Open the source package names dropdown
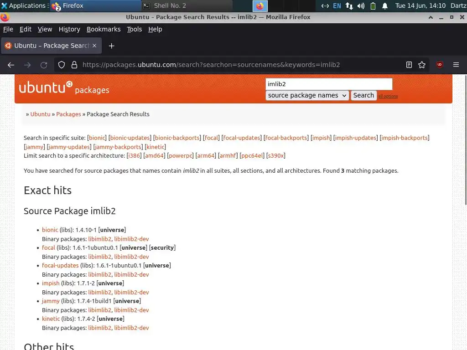 (307, 95)
